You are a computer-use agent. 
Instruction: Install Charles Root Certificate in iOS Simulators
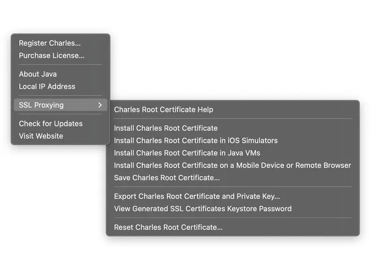(196, 141)
